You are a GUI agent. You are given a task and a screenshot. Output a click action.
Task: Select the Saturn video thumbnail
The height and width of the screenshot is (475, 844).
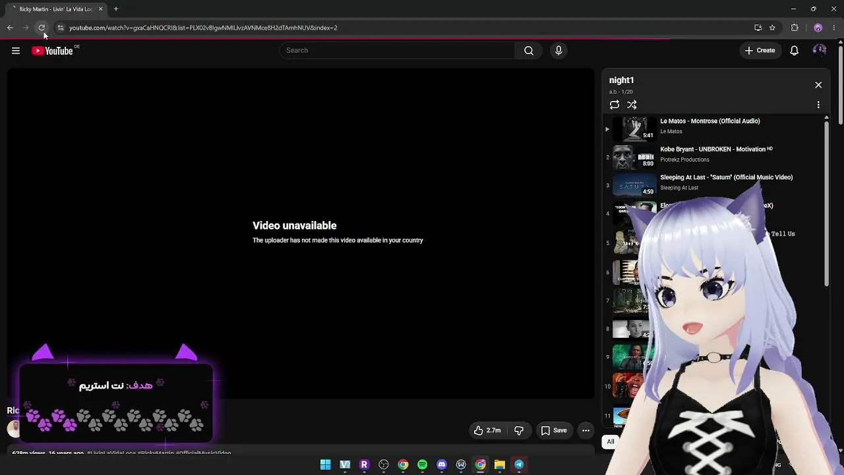pos(634,186)
